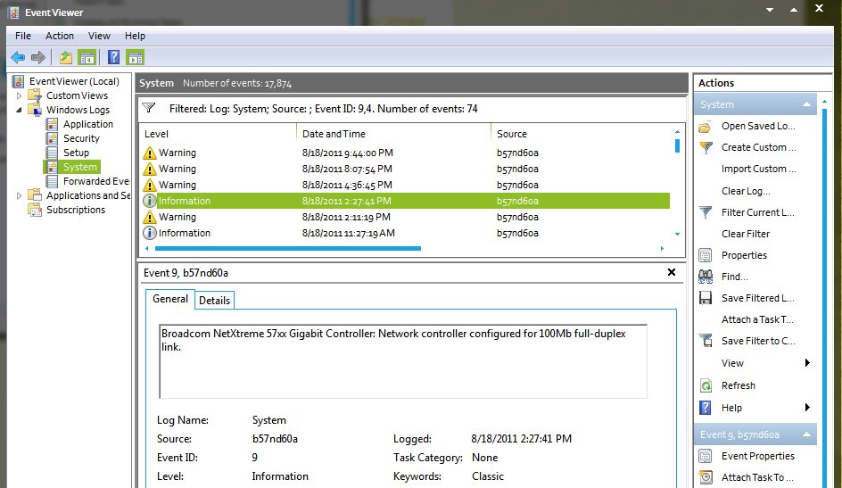The image size is (842, 488).
Task: Switch to the Details tab
Action: pyautogui.click(x=214, y=301)
